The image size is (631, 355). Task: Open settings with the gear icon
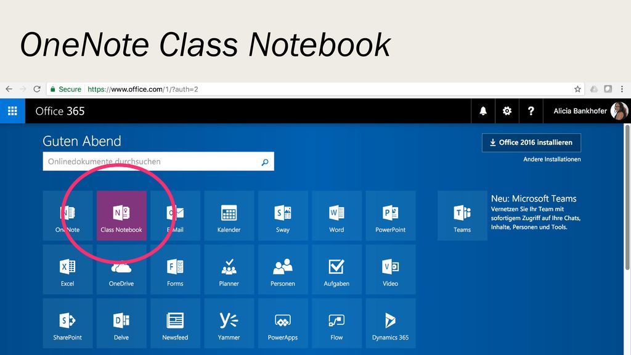507,111
